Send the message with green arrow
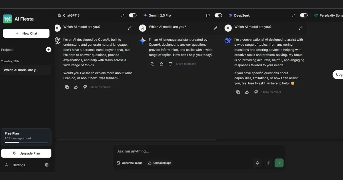Screen dimensions: 343x180 279,163
